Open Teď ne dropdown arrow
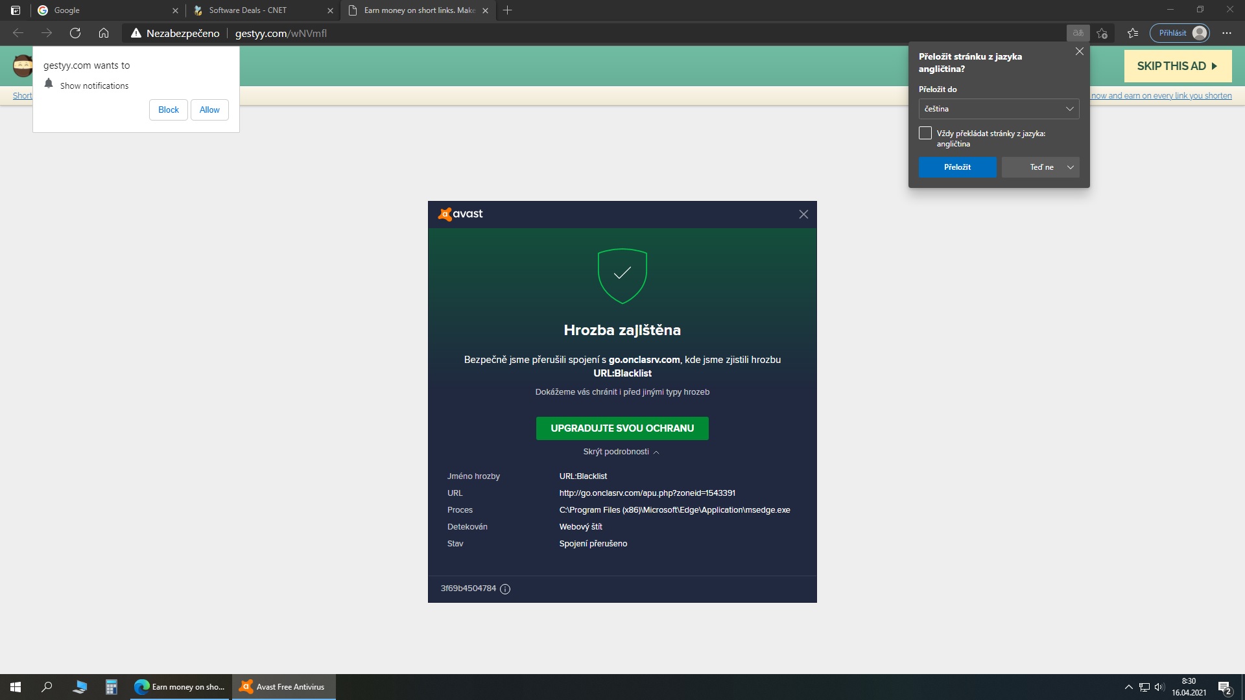Image resolution: width=1245 pixels, height=700 pixels. pyautogui.click(x=1071, y=167)
